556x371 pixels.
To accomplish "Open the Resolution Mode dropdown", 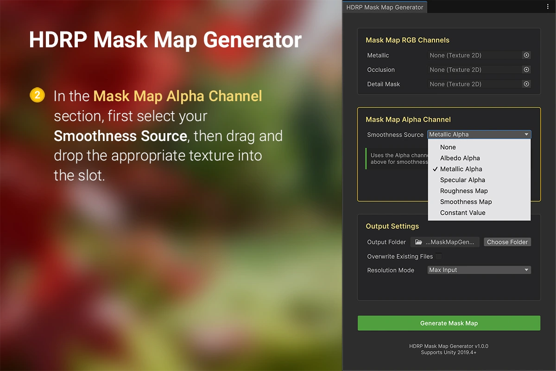I will pos(479,270).
